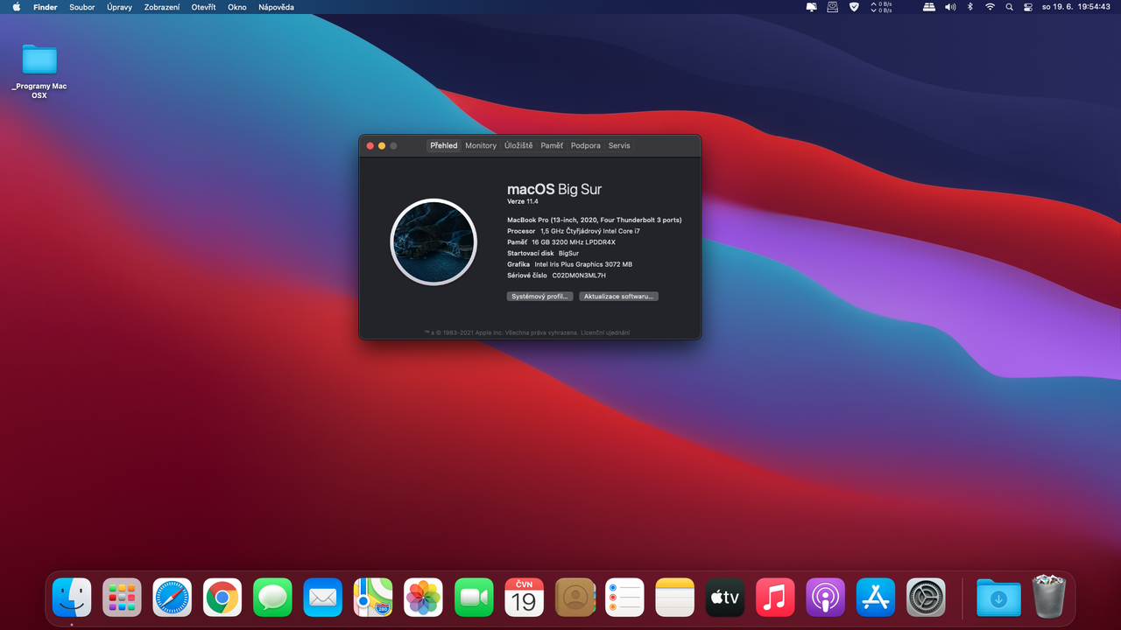
Task: Open Control Center in menu bar
Action: pyautogui.click(x=1028, y=7)
